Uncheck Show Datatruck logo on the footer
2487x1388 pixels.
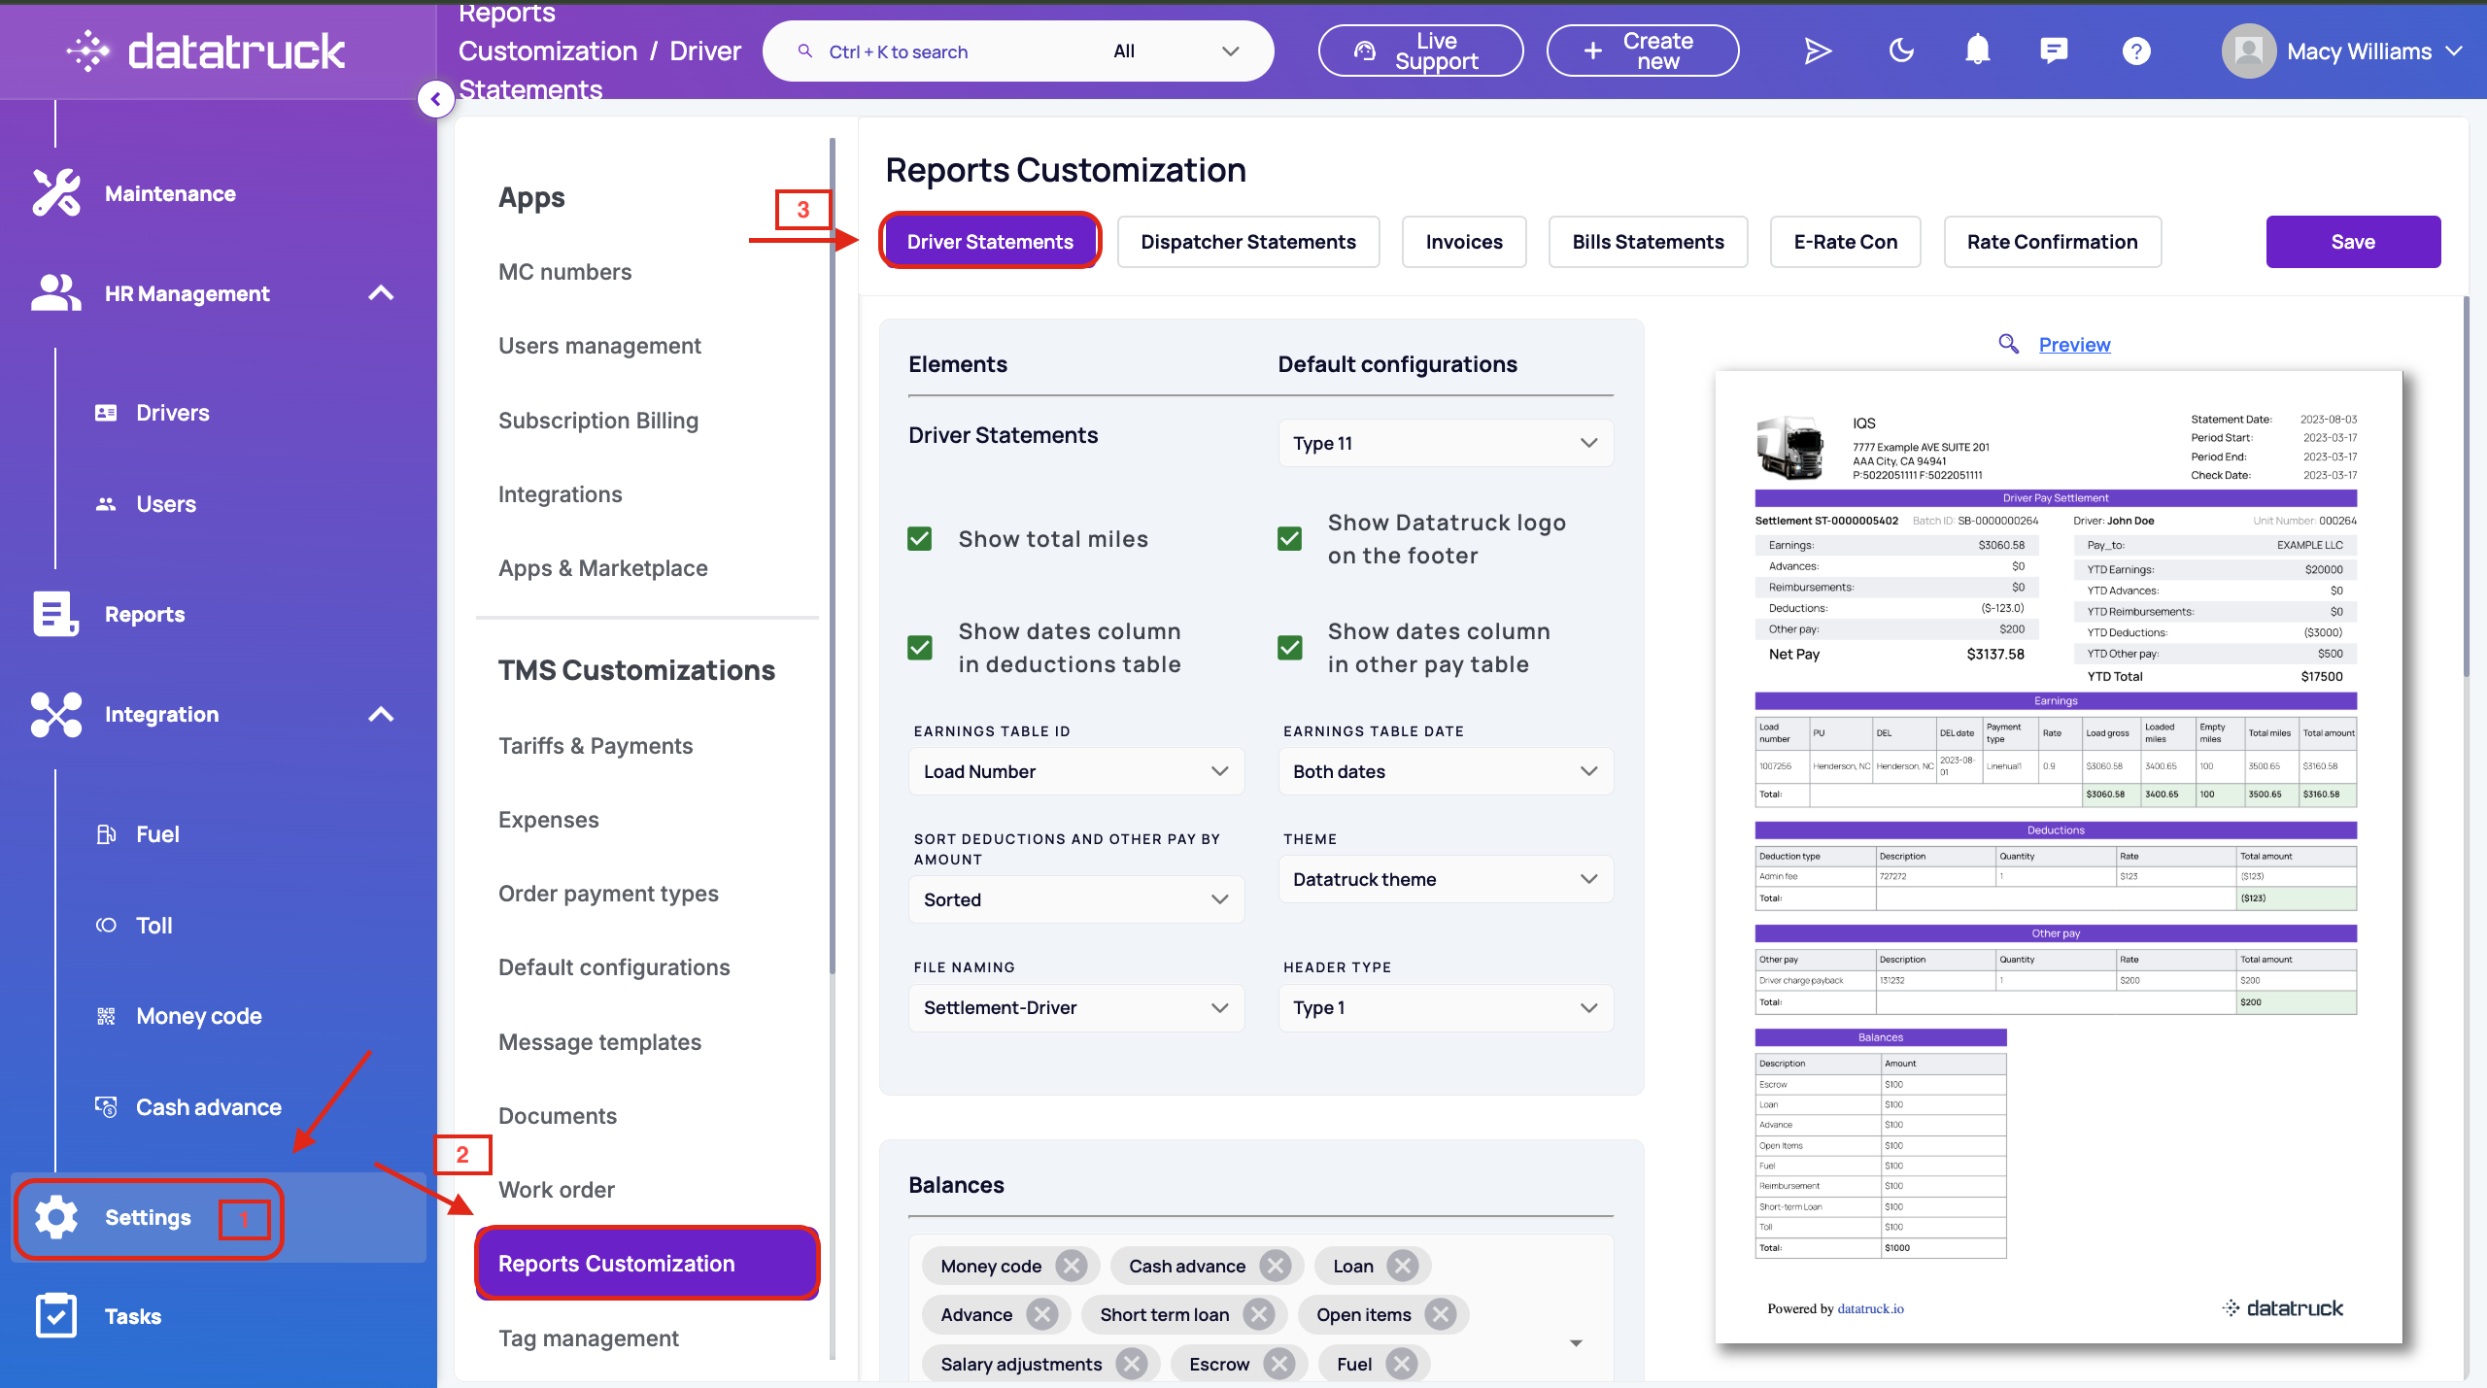[1289, 539]
